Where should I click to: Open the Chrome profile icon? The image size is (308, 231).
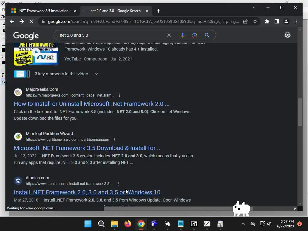point(286,21)
